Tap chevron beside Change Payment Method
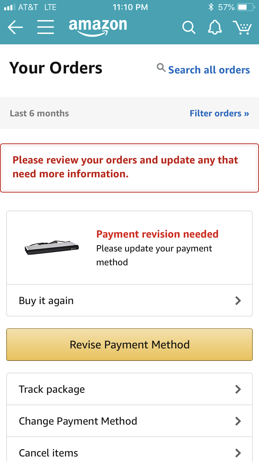 238,421
